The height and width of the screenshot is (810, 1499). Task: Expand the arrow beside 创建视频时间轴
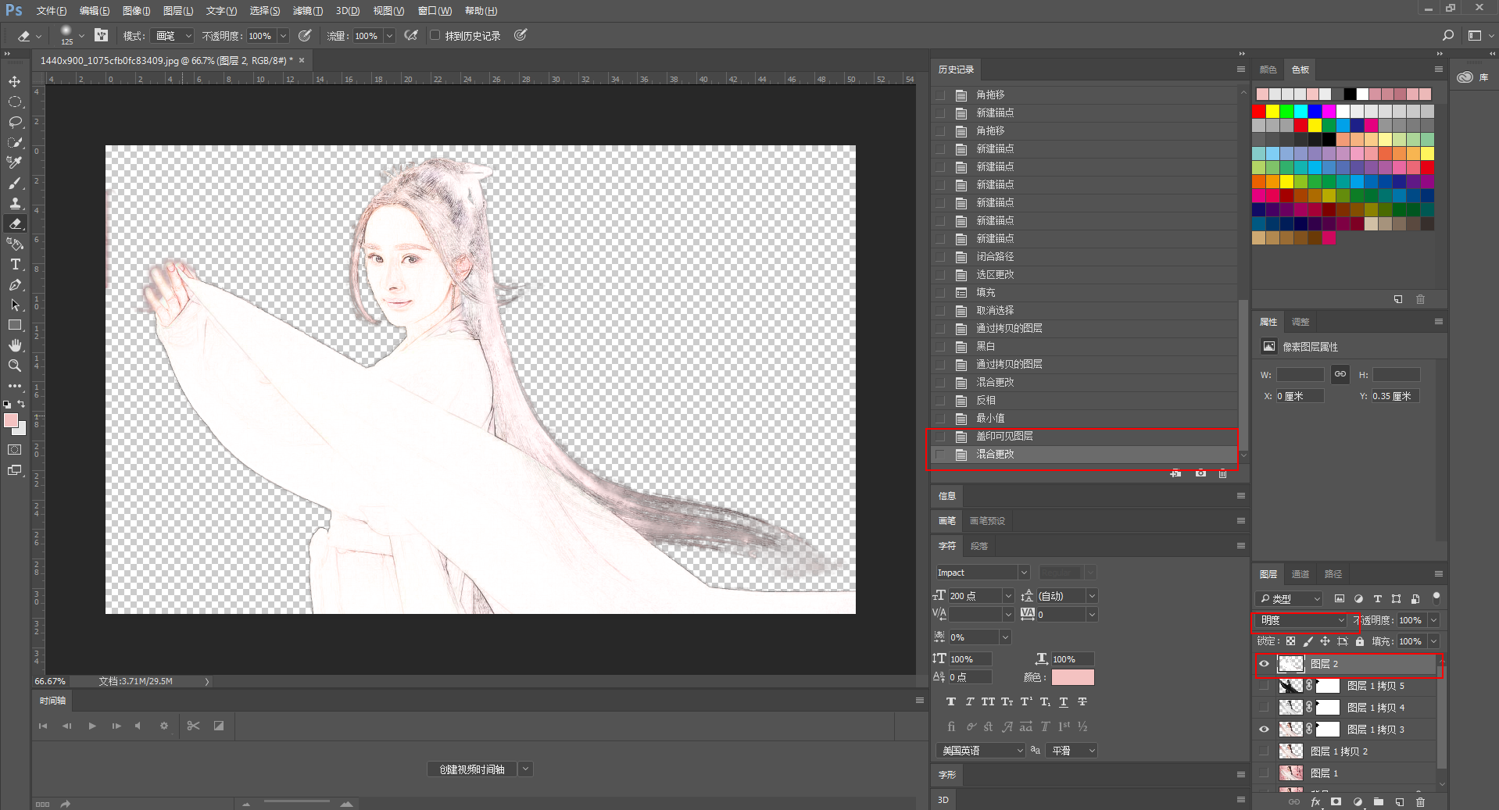pyautogui.click(x=525, y=769)
